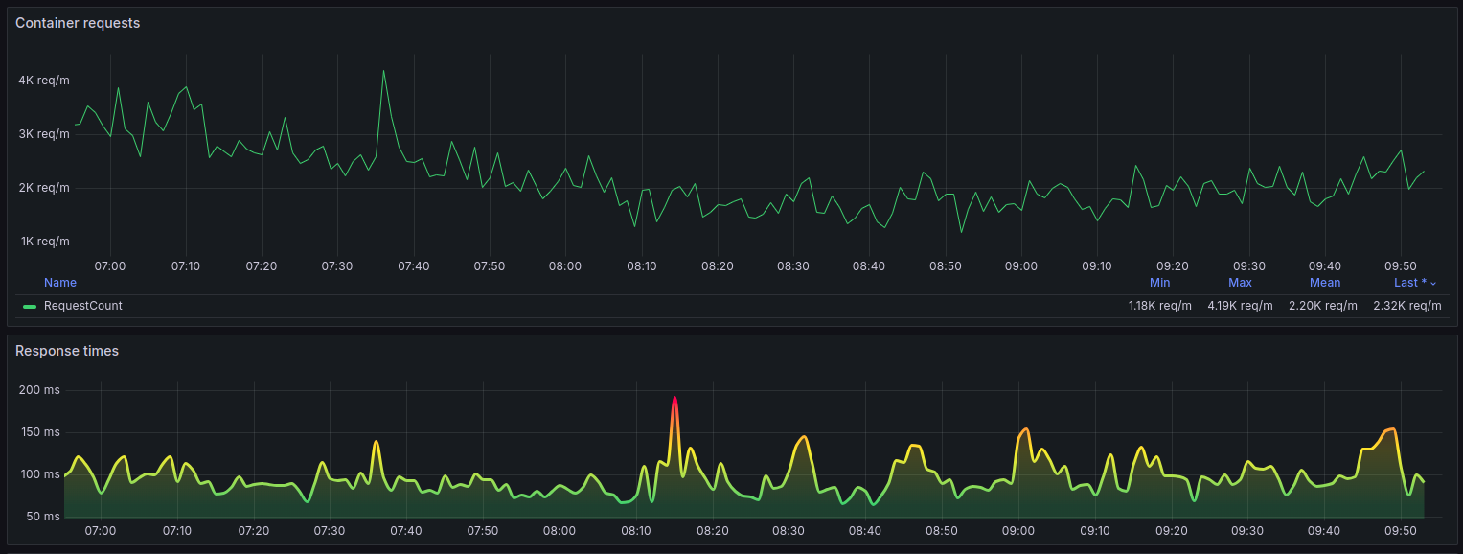The image size is (1463, 554).
Task: Click the 200 ms y-axis label
Action: tap(38, 390)
